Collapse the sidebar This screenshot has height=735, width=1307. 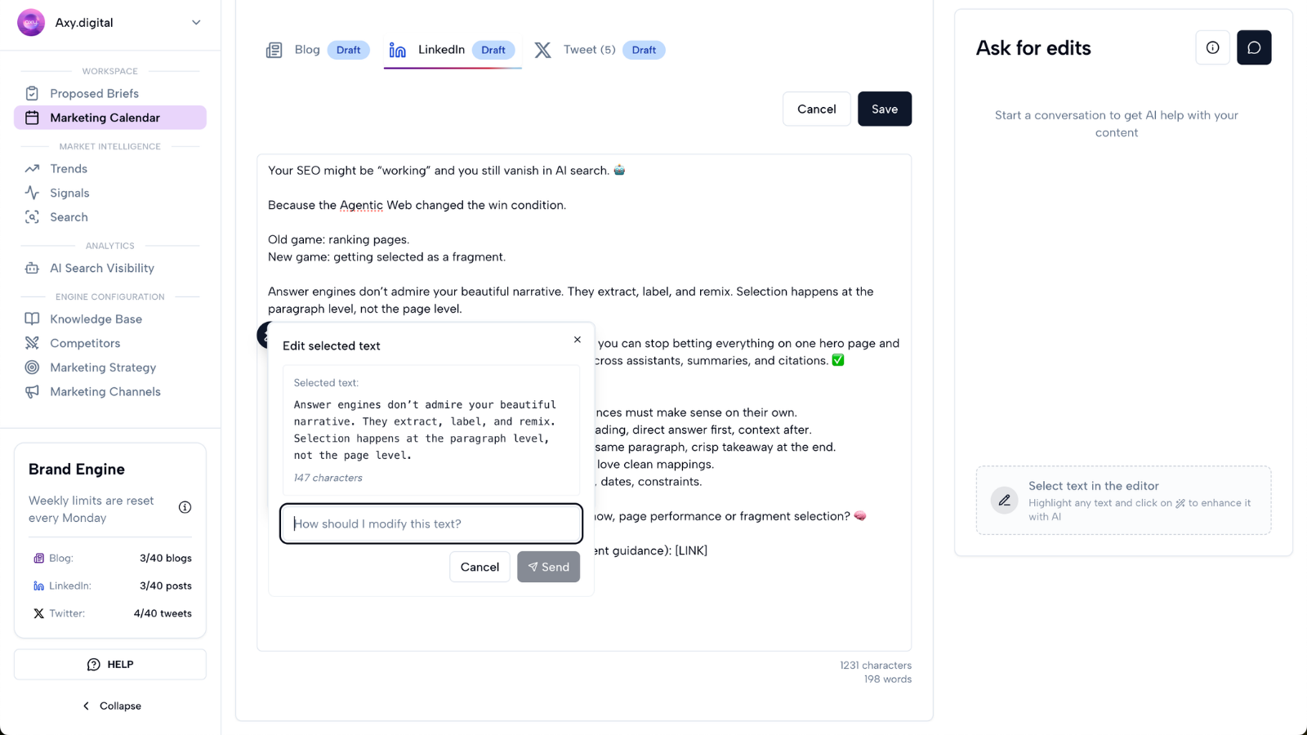112,706
